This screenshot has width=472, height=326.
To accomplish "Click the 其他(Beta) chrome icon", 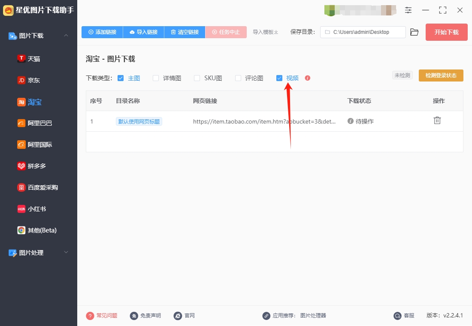I will (x=21, y=230).
